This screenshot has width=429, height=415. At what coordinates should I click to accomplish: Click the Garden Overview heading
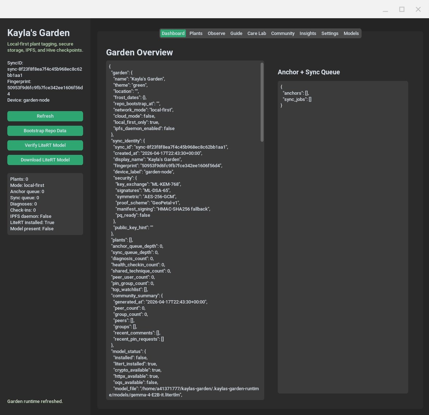(140, 52)
